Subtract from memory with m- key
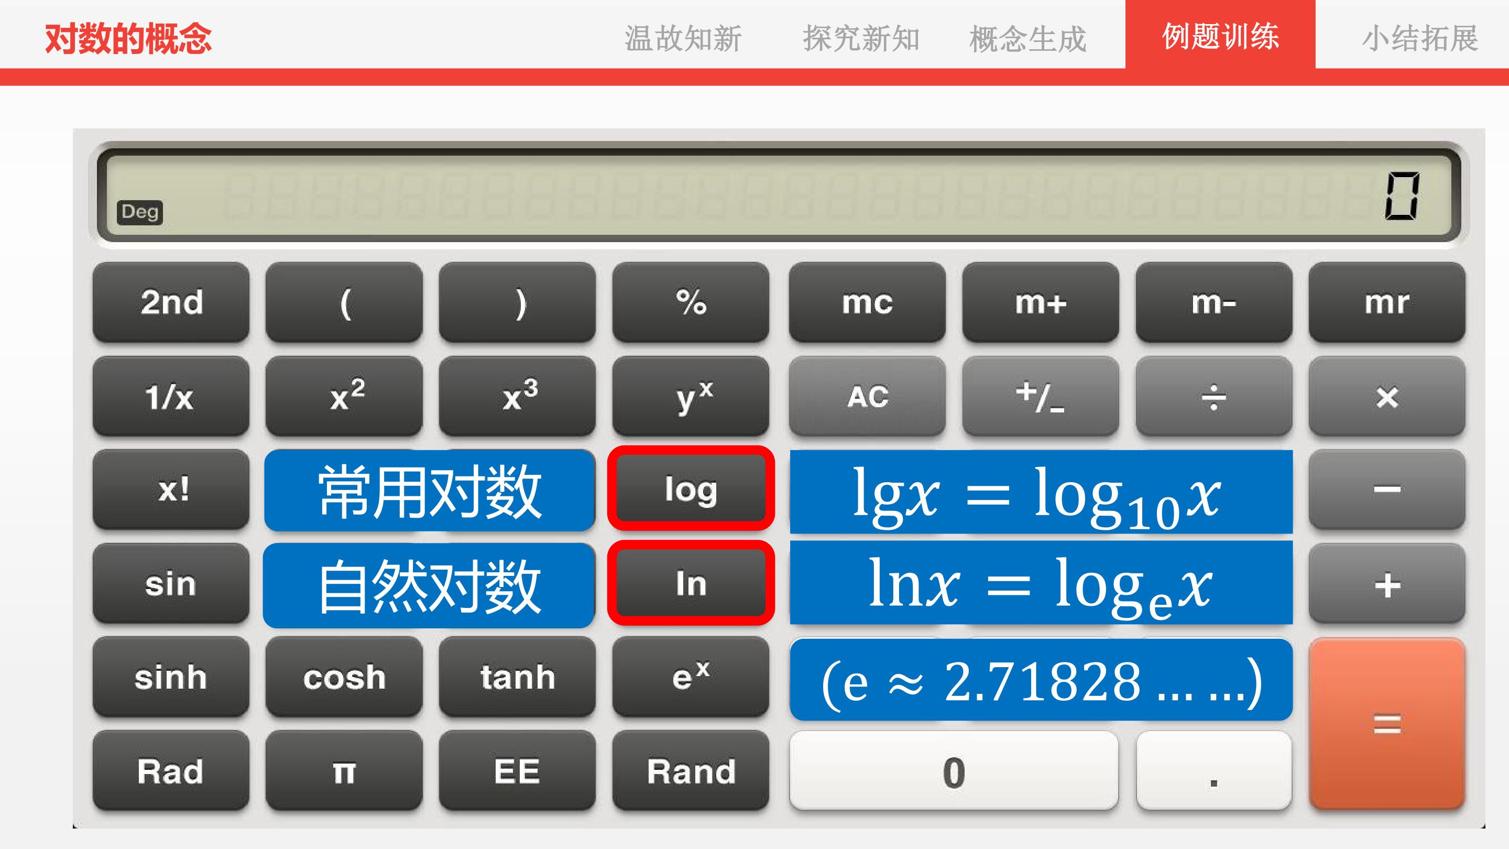 [x=1214, y=302]
